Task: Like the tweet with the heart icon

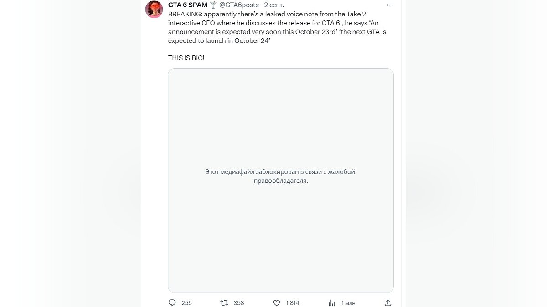Action: click(x=276, y=302)
